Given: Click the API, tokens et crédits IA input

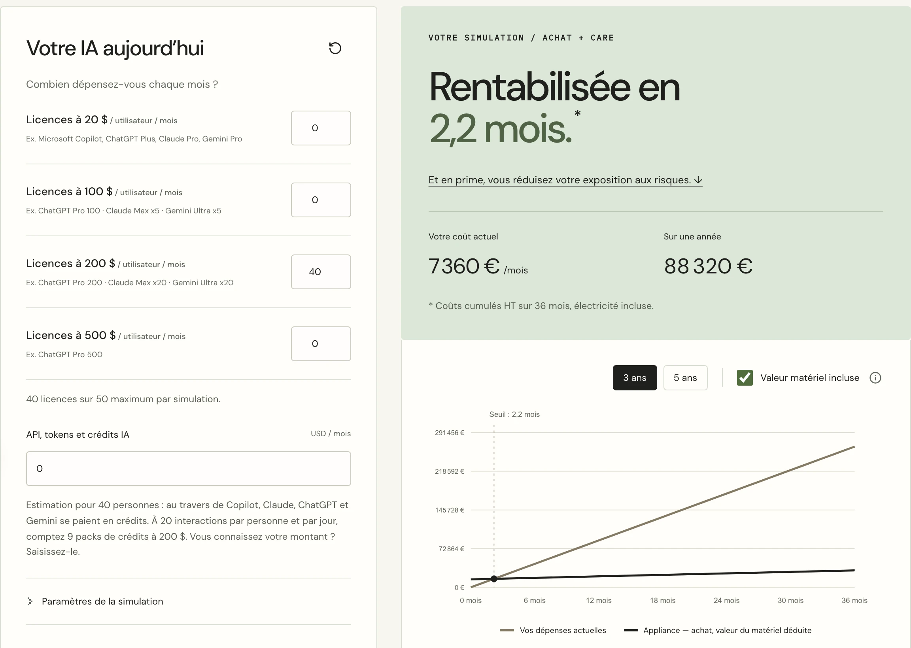Looking at the screenshot, I should coord(189,468).
